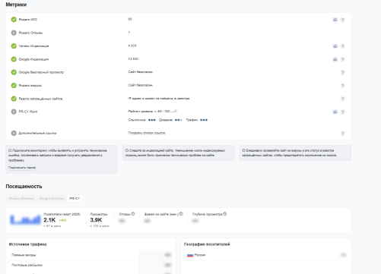Click the Почтовые рассылки traffic source row
Image resolution: width=381 pixels, height=274 pixels.
(x=90, y=265)
